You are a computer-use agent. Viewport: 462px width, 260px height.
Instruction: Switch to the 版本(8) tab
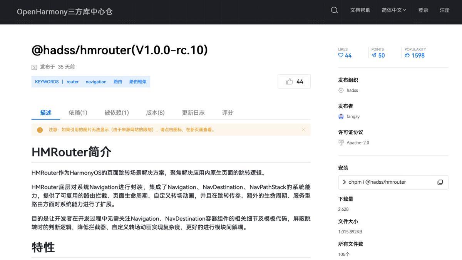coord(155,112)
